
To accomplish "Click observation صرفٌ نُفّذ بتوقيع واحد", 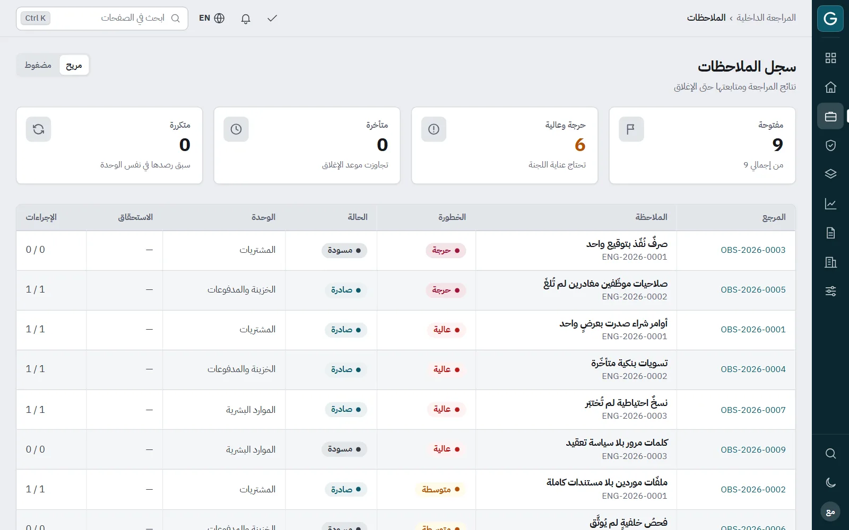I will [x=627, y=244].
